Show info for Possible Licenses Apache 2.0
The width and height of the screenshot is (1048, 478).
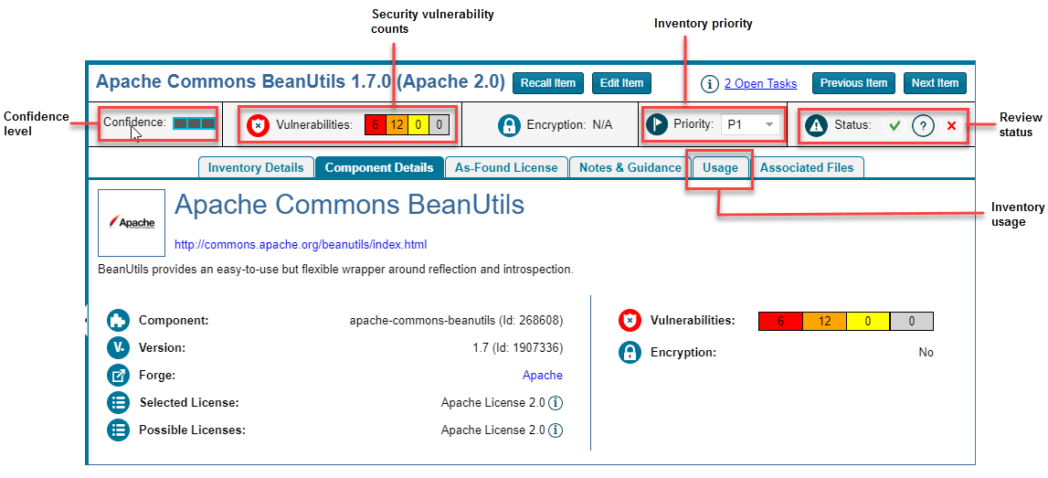click(x=556, y=430)
